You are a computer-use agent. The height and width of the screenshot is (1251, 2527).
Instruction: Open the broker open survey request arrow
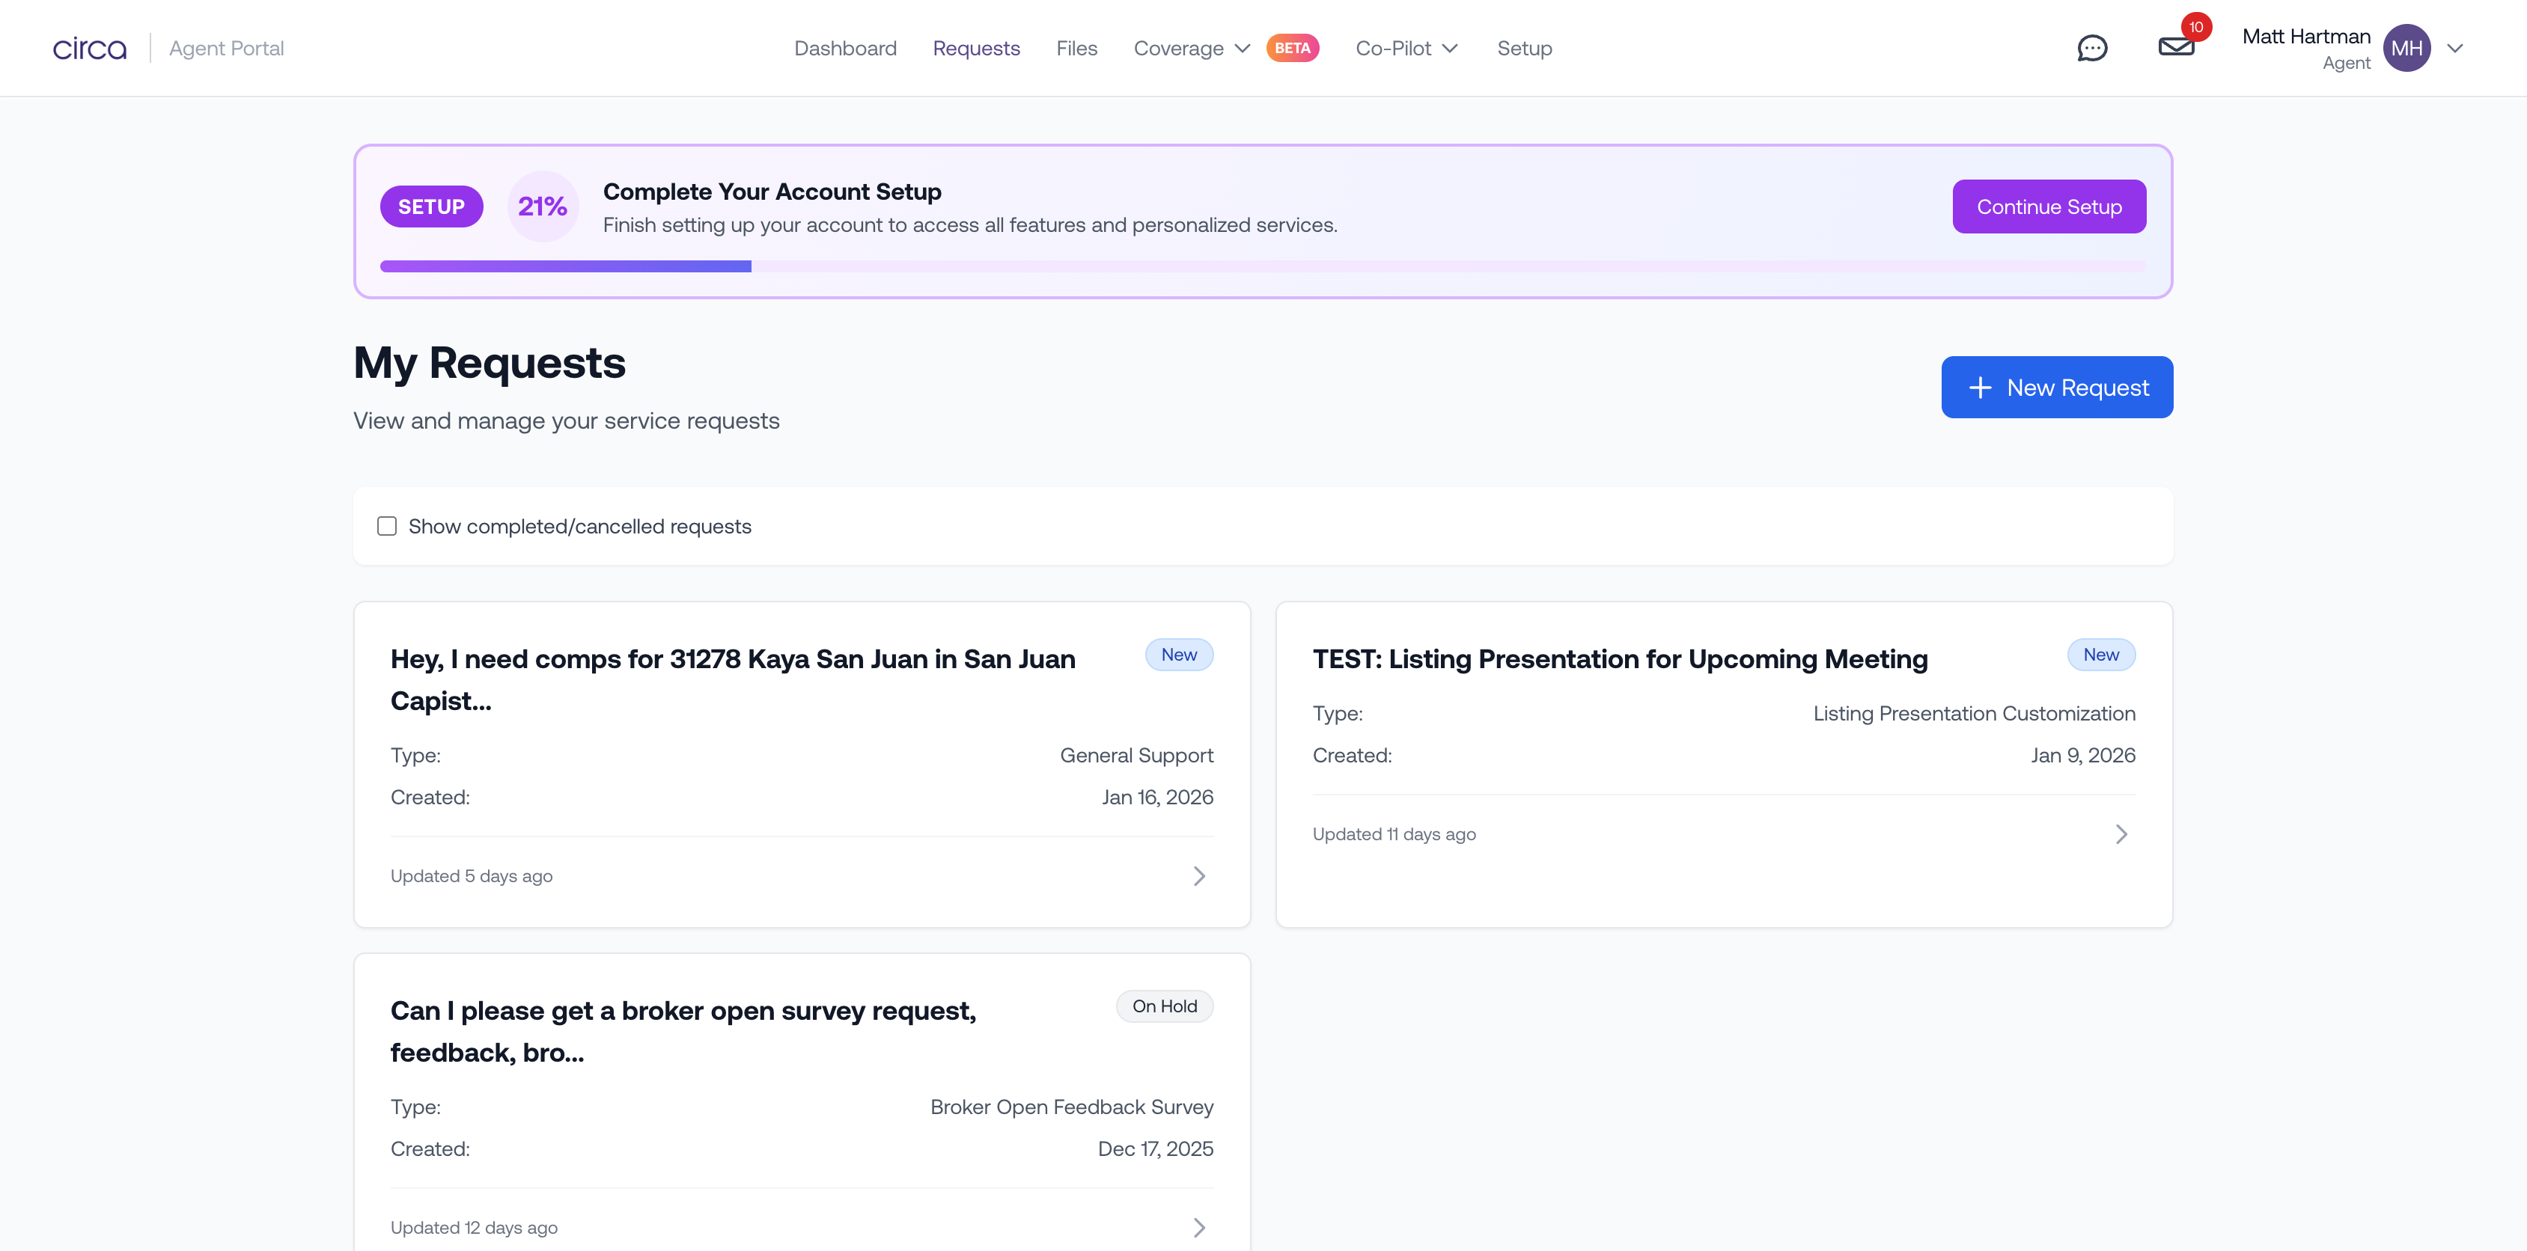[x=1199, y=1226]
